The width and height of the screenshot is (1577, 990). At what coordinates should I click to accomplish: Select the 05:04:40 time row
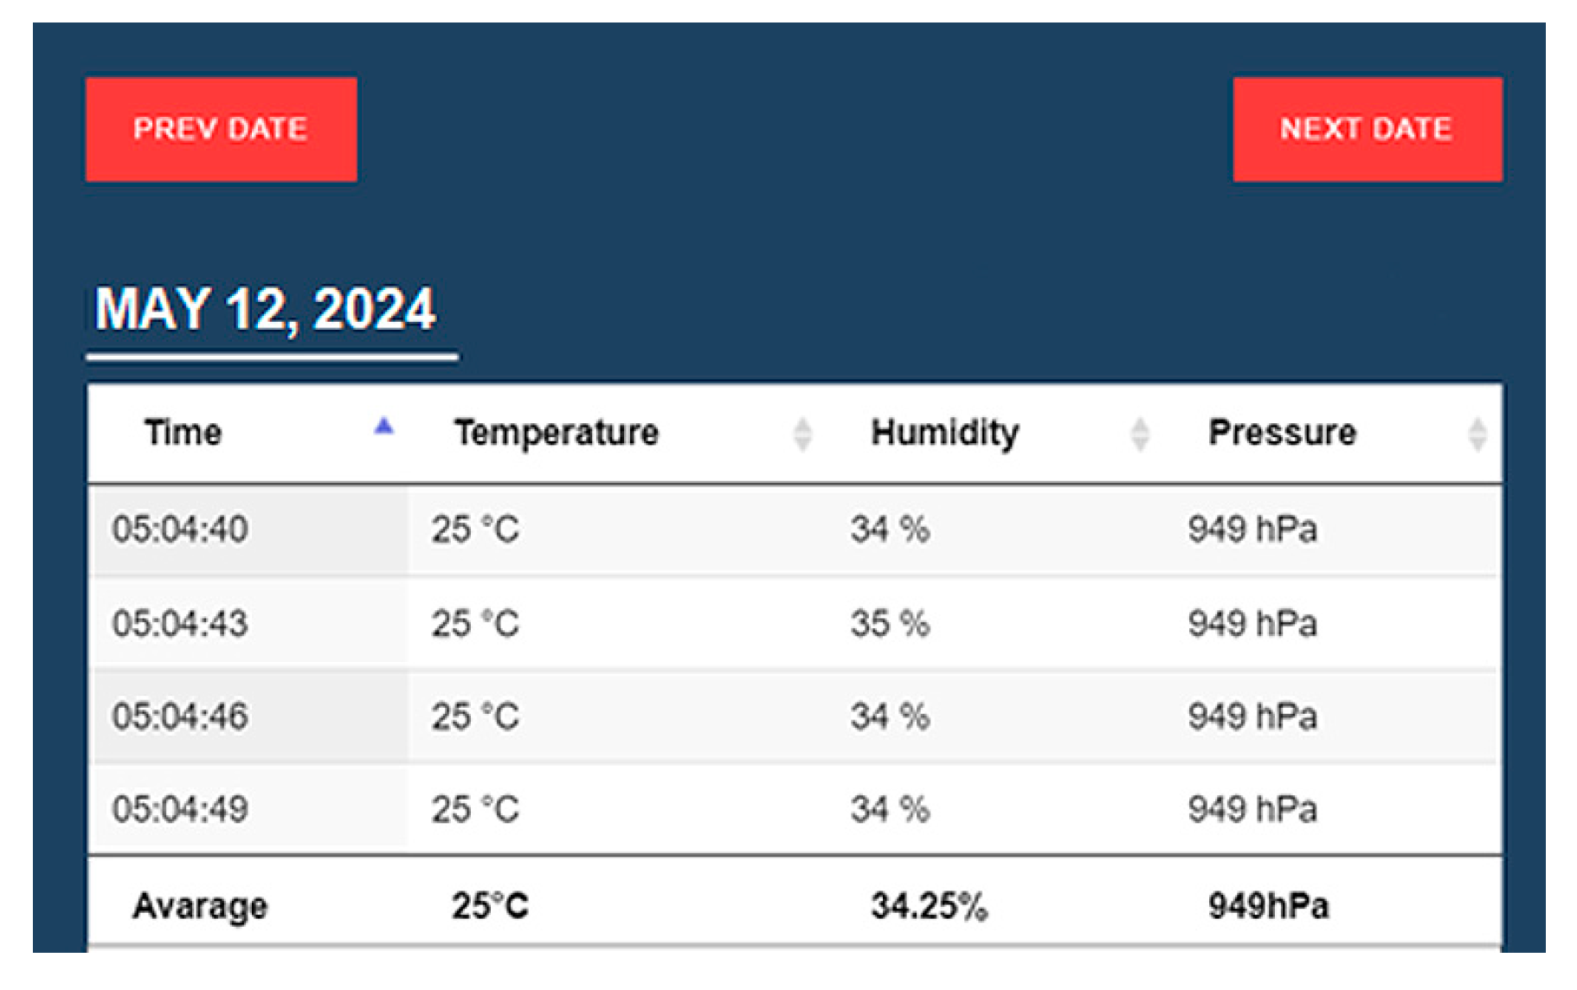click(180, 530)
